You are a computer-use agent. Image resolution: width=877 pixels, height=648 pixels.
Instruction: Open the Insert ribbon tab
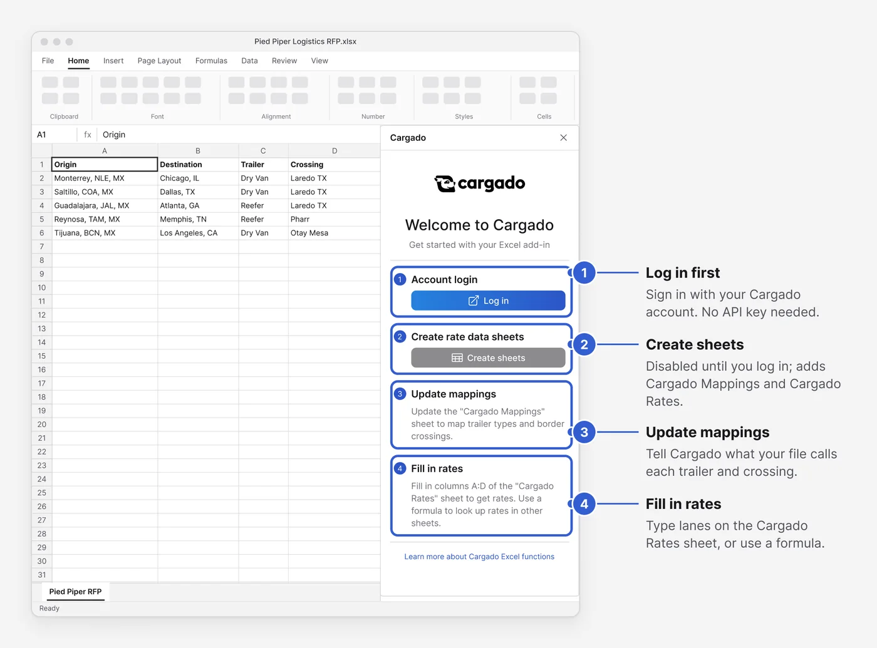click(113, 61)
